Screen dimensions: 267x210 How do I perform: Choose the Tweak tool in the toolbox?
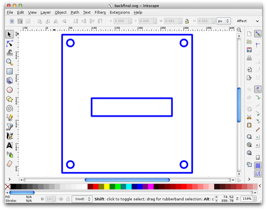point(9,53)
